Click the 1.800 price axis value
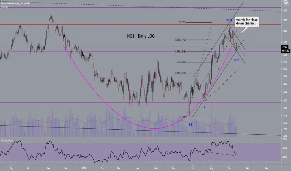 click(x=285, y=84)
